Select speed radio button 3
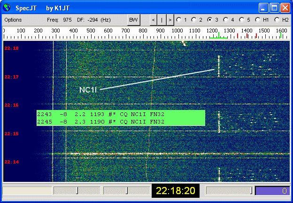This screenshot has width=293, height=203. (x=210, y=20)
